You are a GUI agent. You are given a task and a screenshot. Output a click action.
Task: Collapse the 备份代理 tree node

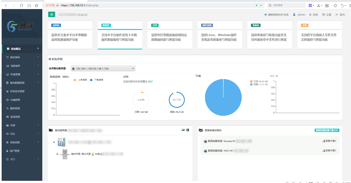(x=57, y=154)
